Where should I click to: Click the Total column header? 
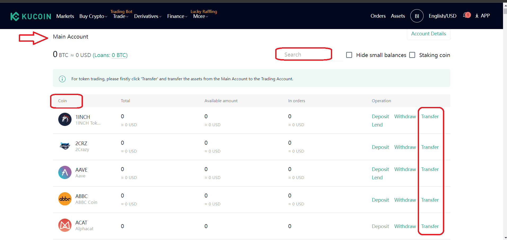point(125,101)
